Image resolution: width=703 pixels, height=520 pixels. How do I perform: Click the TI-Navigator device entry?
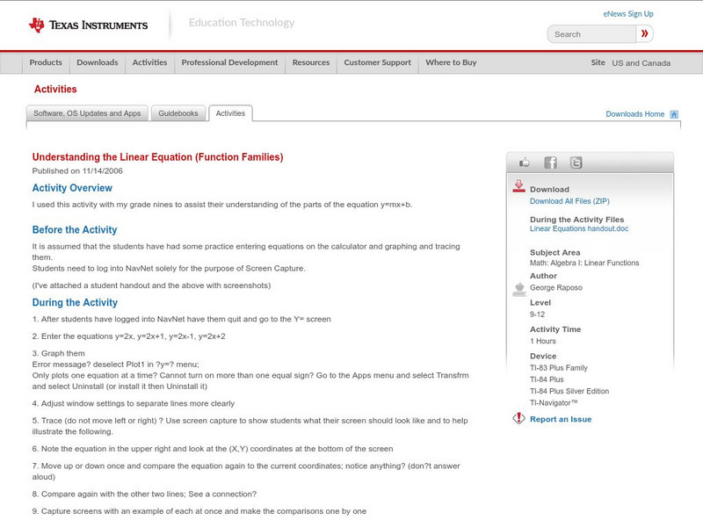554,403
